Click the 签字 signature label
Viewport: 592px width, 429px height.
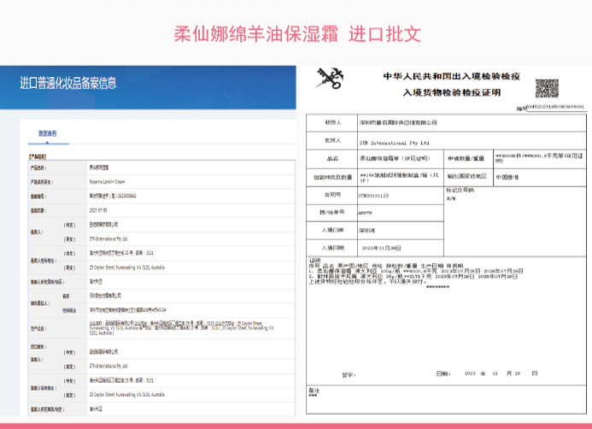tap(349, 375)
